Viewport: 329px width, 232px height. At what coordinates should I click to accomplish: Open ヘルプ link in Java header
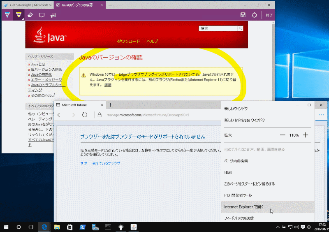[152, 41]
